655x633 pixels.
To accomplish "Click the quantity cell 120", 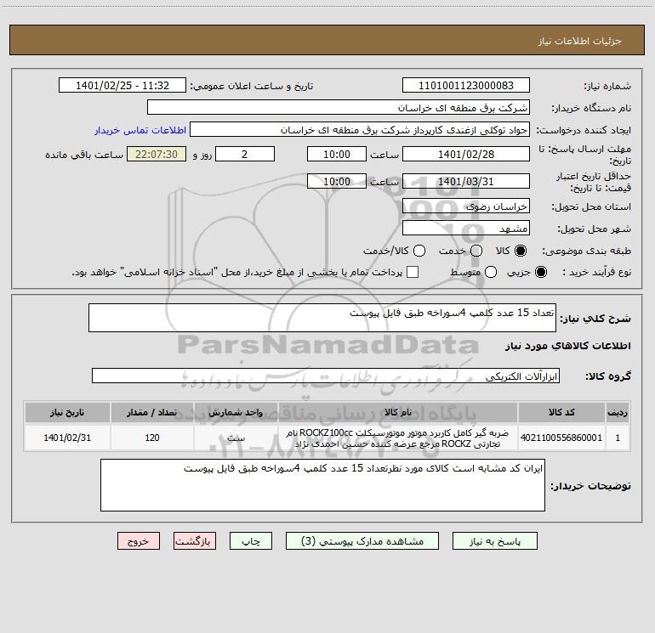I will click(152, 438).
